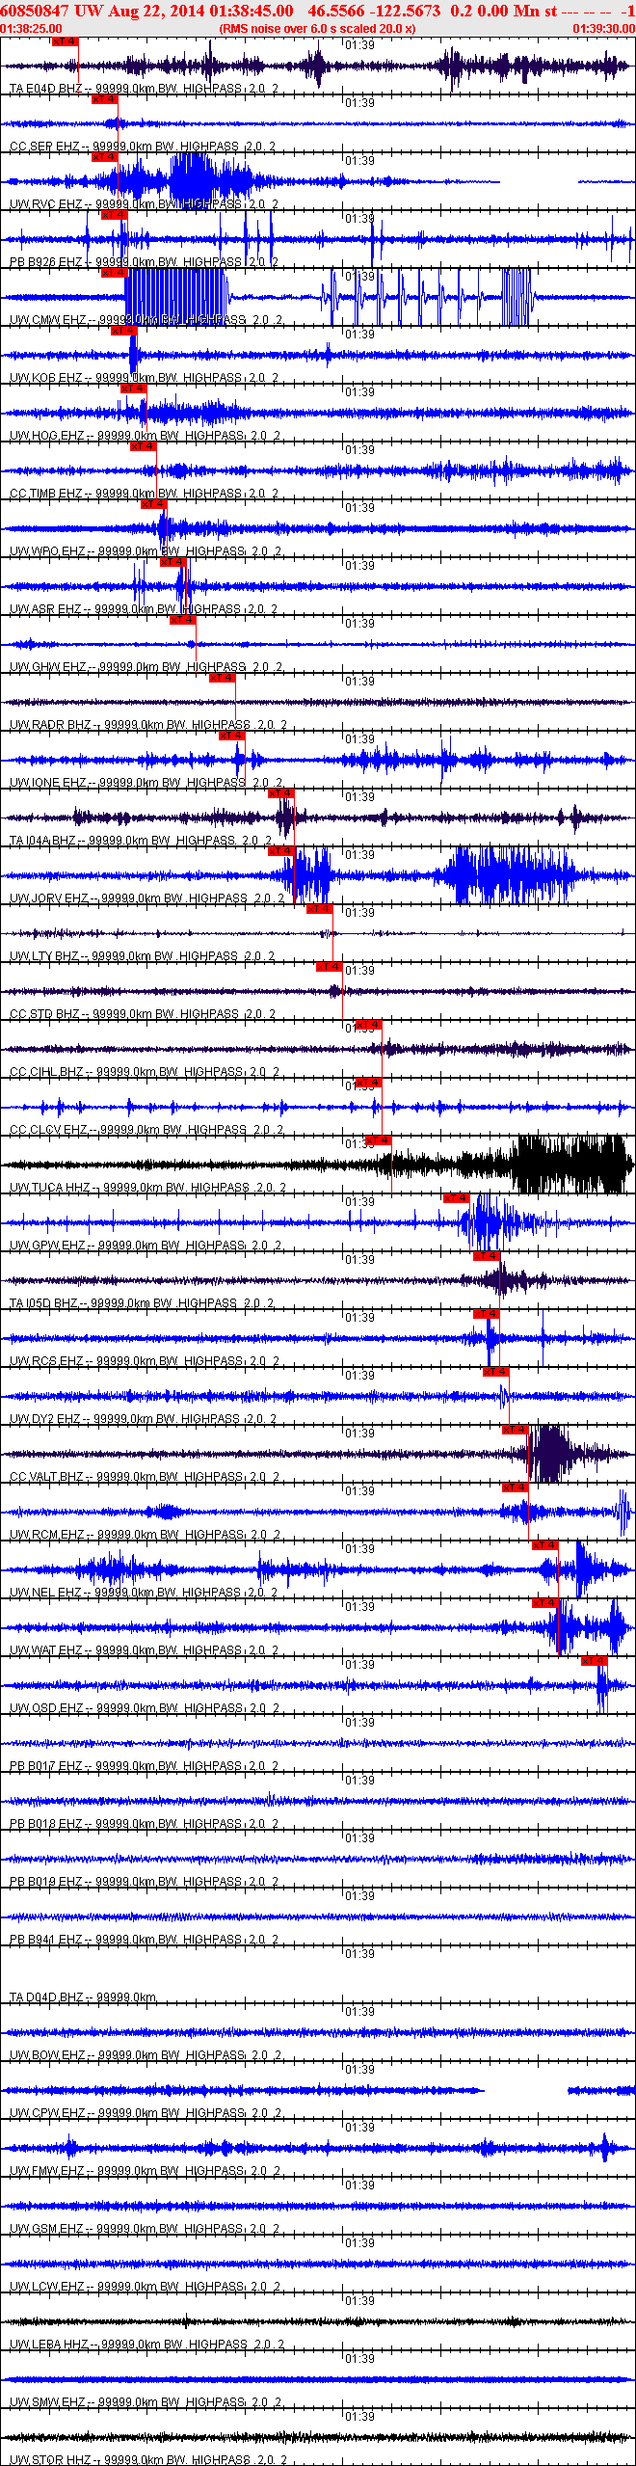The image size is (636, 2466).
Task: Click the red pick flag on UW.KOS trace
Action: tap(124, 331)
